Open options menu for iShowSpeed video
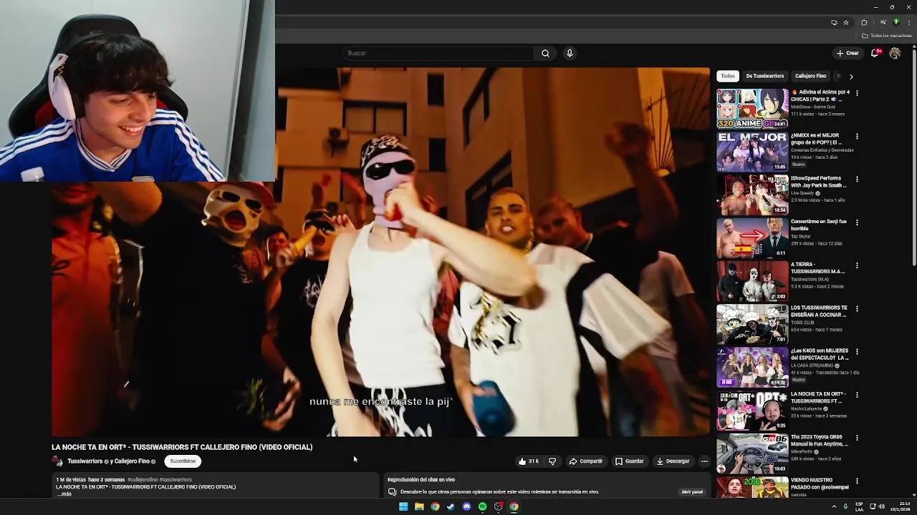The image size is (917, 515). point(857,179)
